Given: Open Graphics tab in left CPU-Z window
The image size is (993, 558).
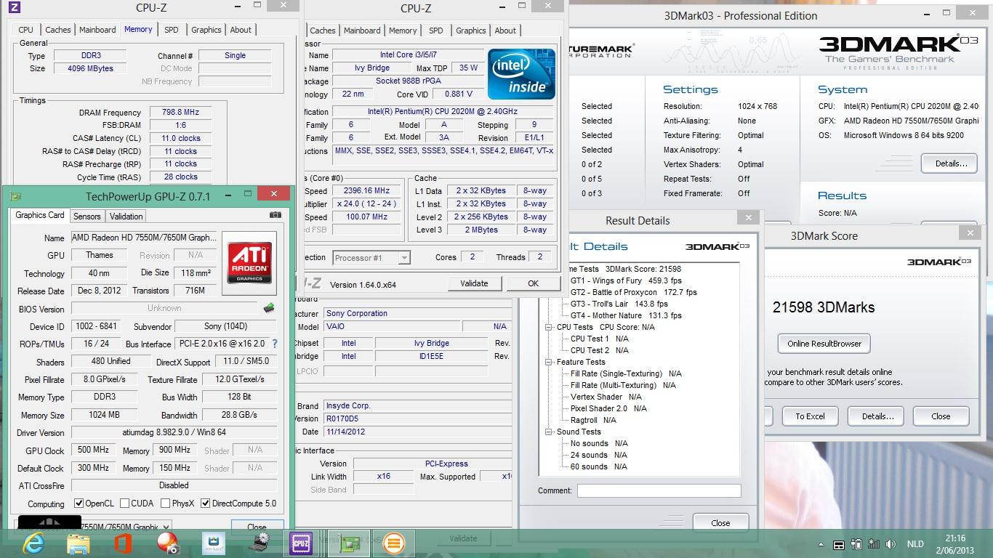Looking at the screenshot, I should 206,30.
